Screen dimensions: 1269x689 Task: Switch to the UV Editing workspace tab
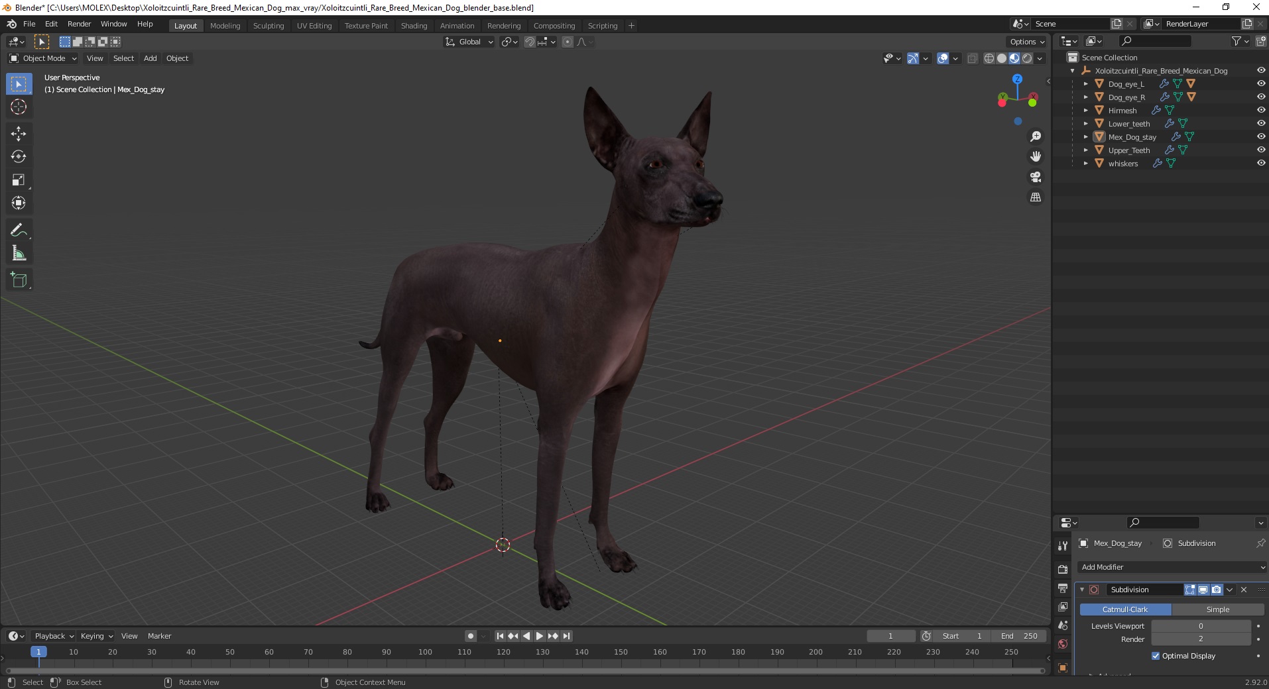[314, 26]
